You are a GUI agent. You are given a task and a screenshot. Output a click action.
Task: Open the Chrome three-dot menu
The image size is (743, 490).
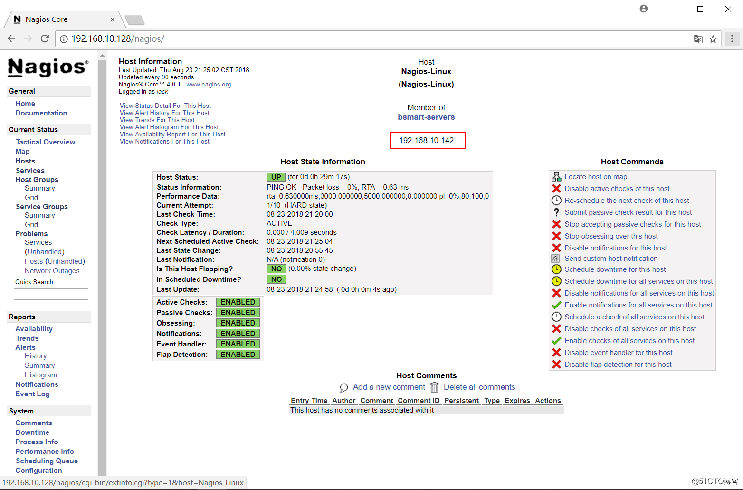coord(732,38)
